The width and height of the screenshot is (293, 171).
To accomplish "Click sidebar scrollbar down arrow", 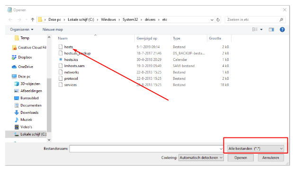I will (49, 140).
